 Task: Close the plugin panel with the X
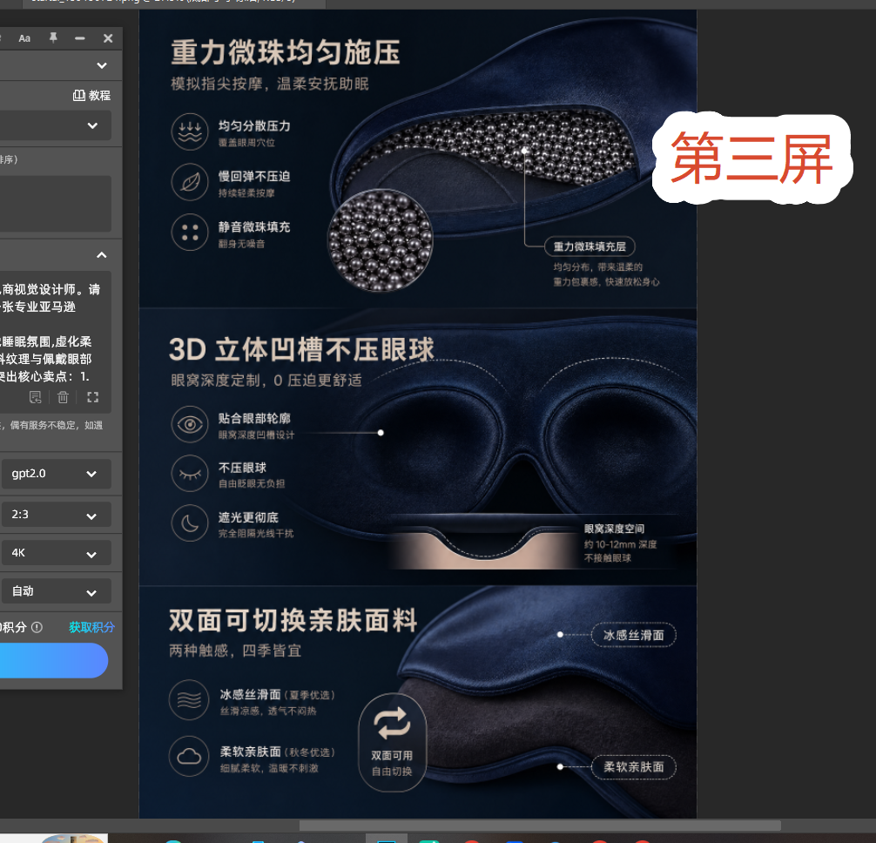point(108,38)
